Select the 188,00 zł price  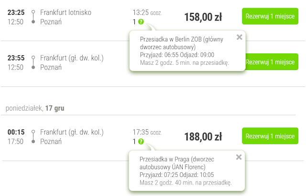click(203, 137)
